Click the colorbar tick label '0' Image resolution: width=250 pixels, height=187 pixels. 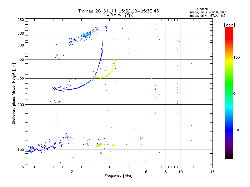[234, 94]
